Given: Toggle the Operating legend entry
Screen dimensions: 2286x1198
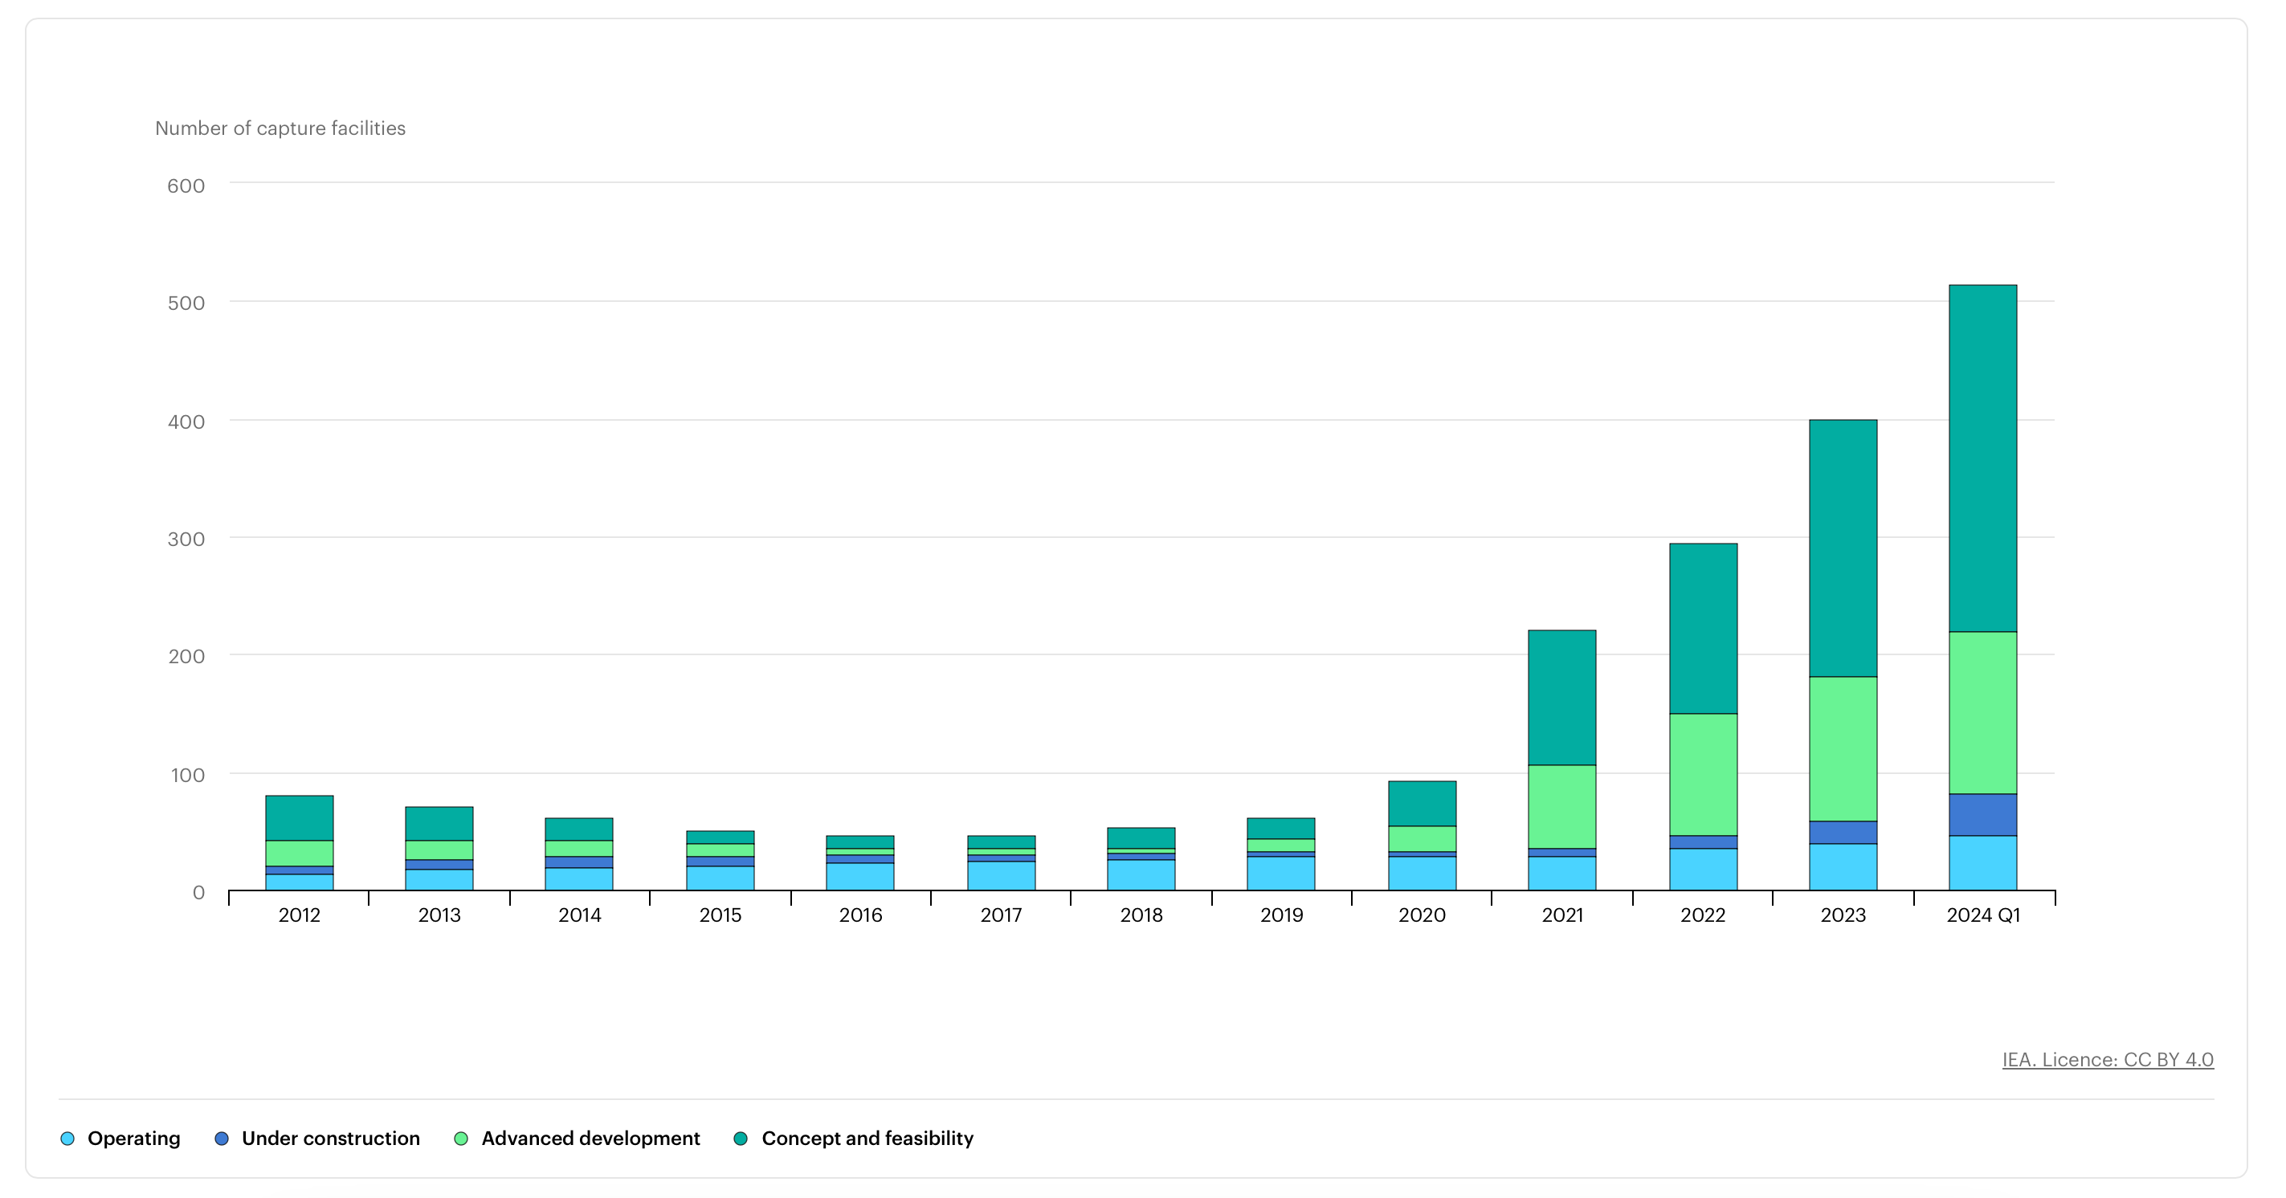Looking at the screenshot, I should pyautogui.click(x=133, y=1139).
